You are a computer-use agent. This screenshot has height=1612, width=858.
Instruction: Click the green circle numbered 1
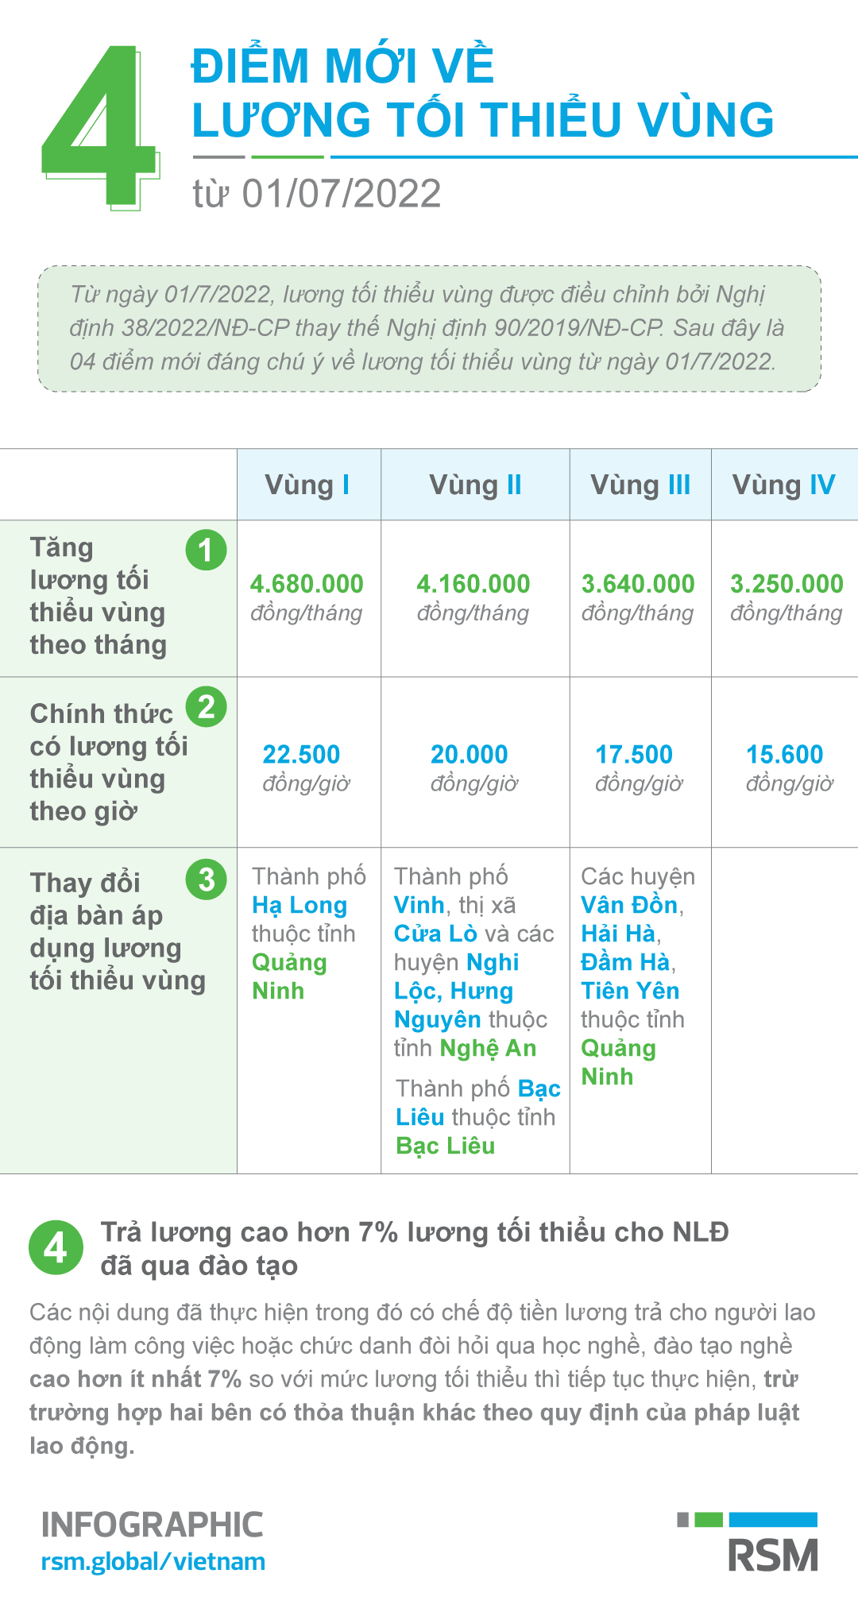tap(206, 550)
